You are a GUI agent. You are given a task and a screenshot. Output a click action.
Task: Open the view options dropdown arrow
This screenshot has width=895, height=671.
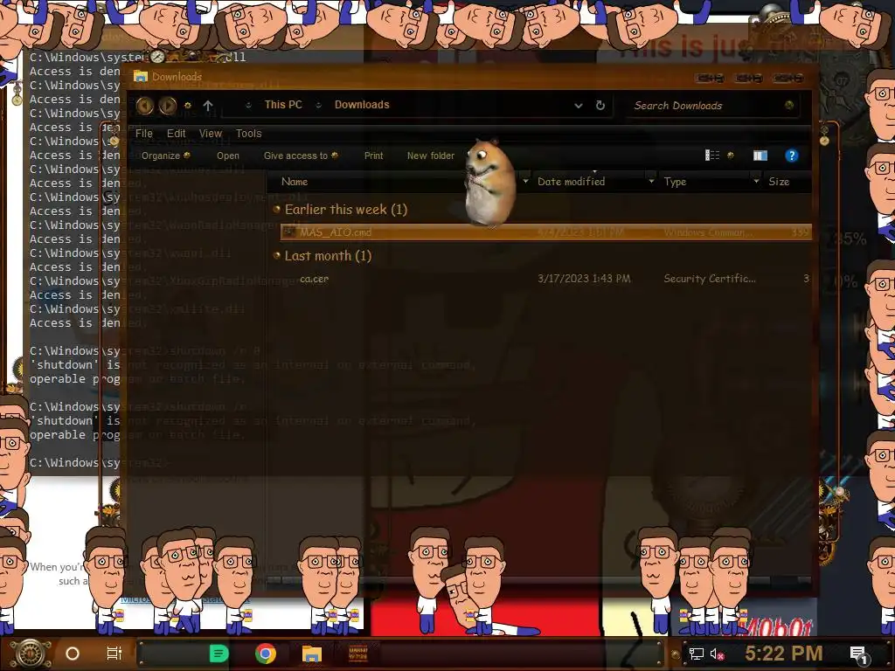point(730,156)
